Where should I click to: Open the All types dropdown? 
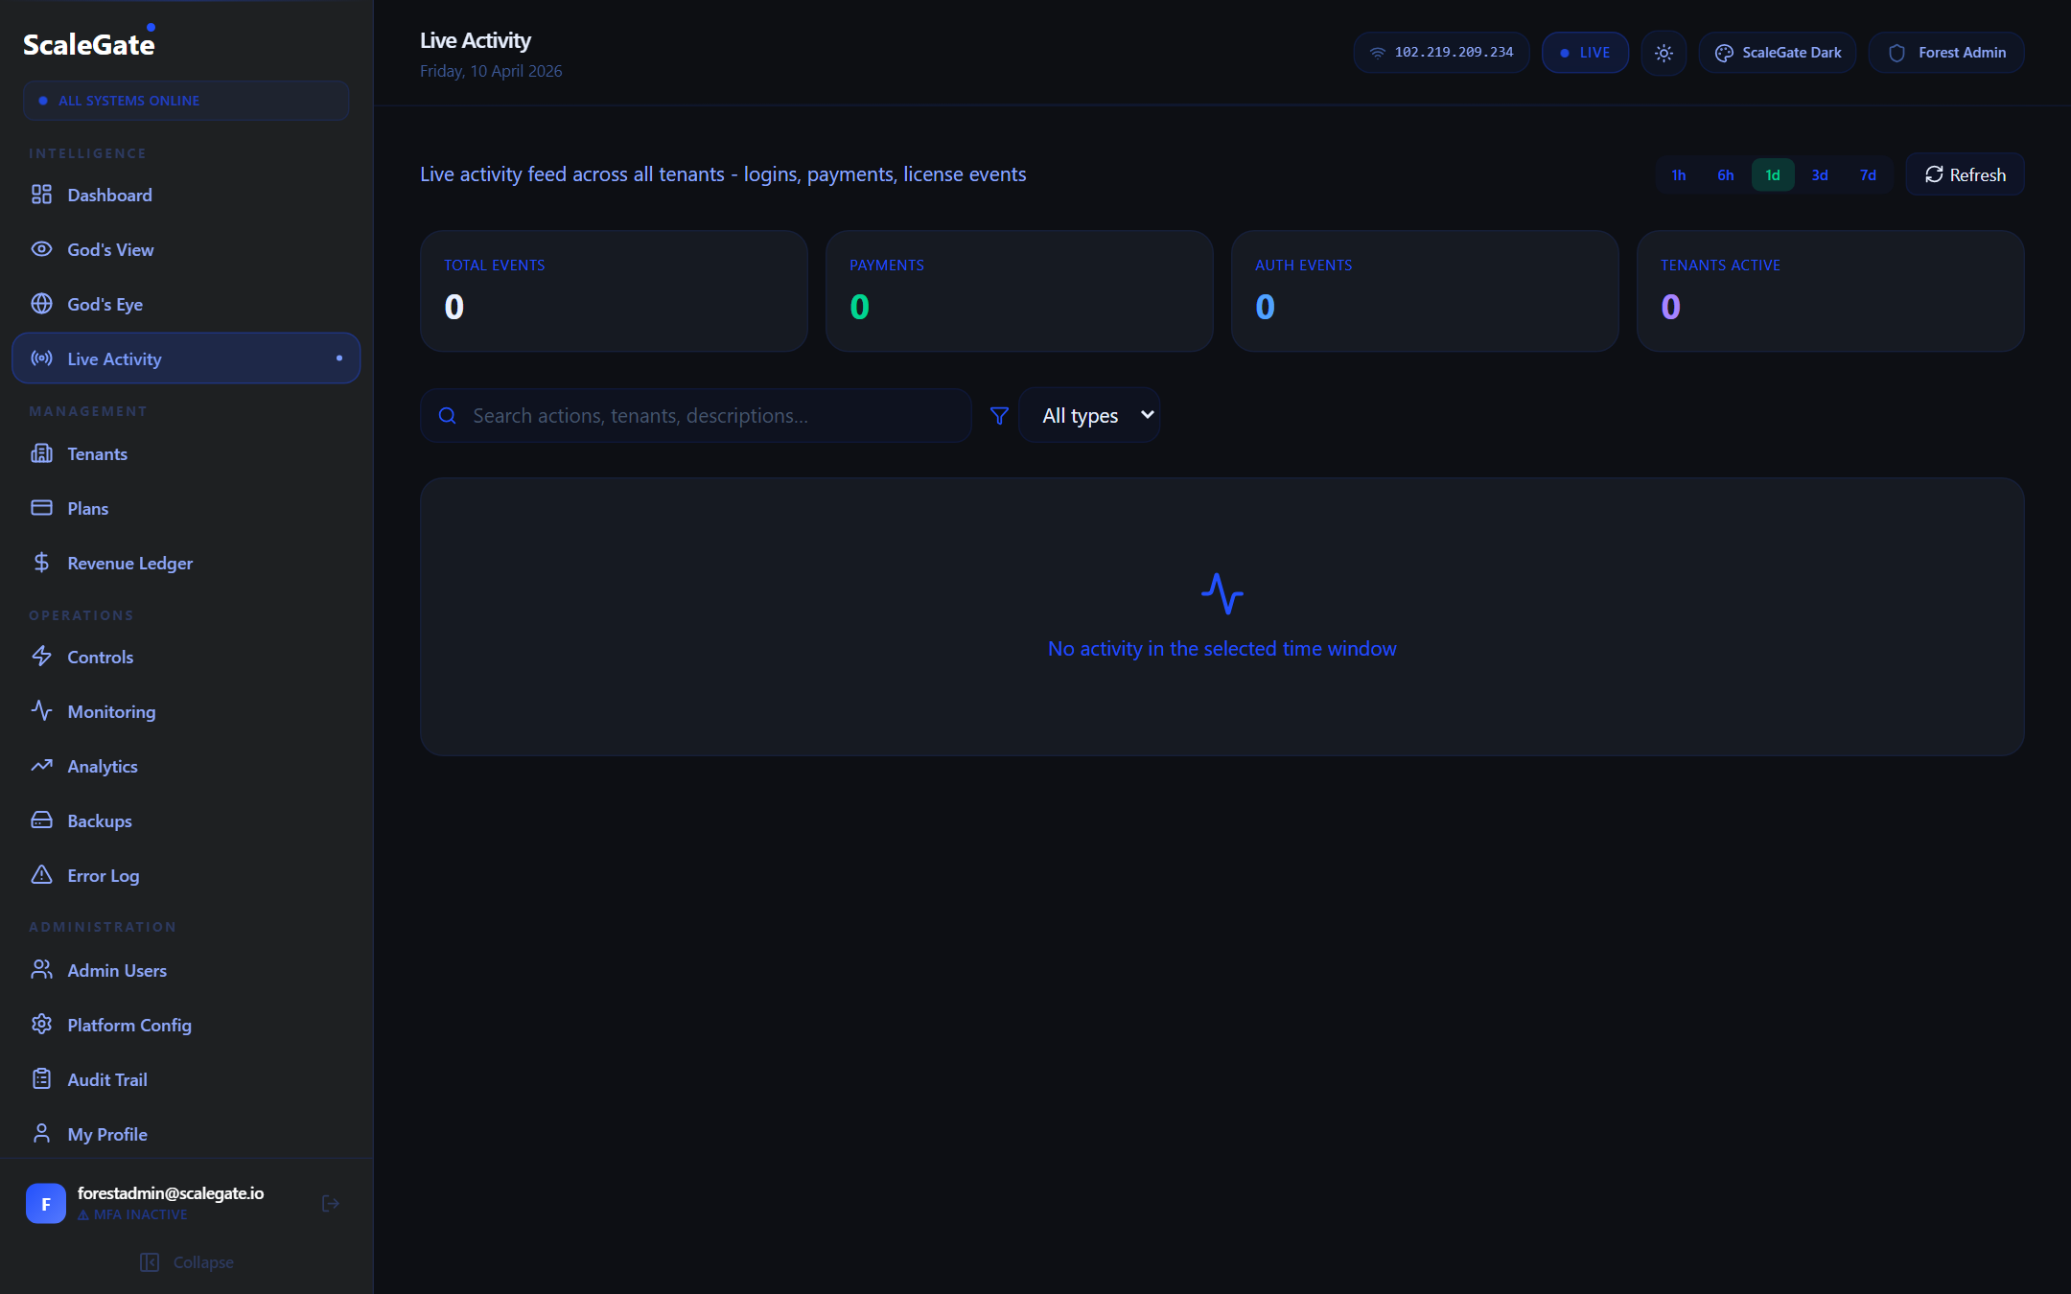(1090, 415)
